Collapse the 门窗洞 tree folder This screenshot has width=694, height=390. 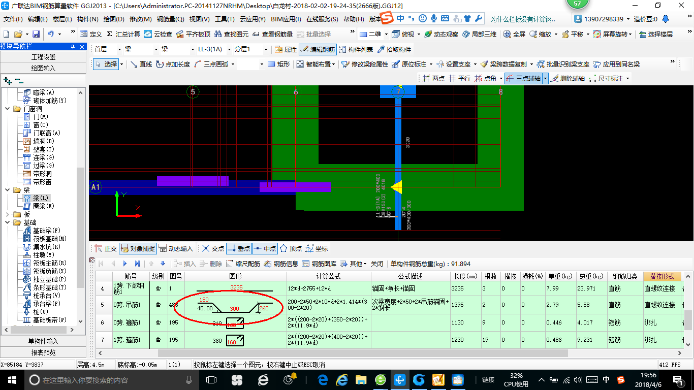[x=7, y=109]
